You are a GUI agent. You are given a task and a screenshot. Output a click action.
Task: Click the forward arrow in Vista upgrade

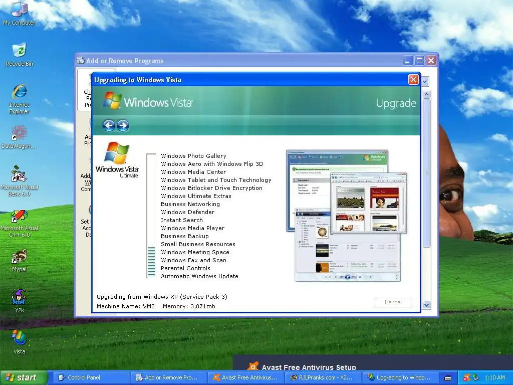point(123,125)
